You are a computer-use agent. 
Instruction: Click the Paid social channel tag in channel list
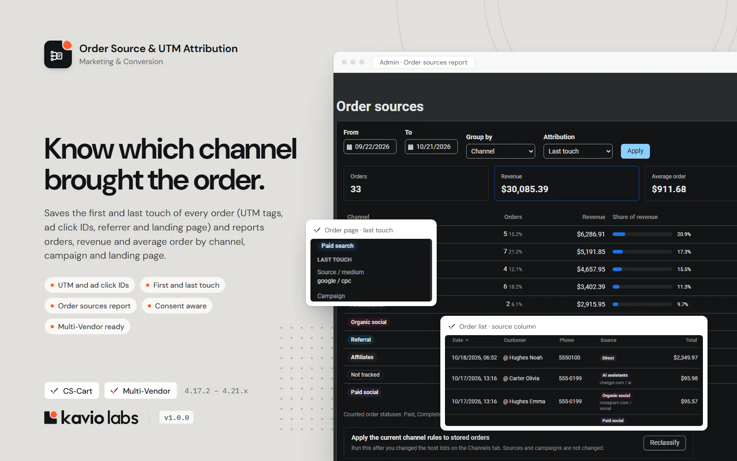(364, 392)
